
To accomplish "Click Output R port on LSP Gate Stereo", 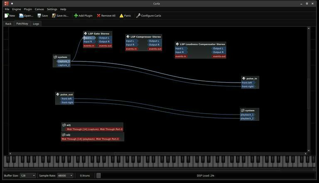I will click(x=104, y=41).
